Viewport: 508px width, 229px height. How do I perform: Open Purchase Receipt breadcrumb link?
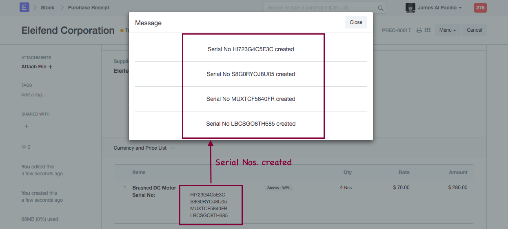pyautogui.click(x=89, y=8)
